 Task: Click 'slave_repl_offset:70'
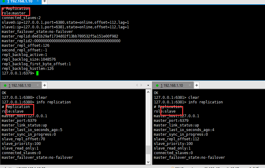pyautogui.click(x=23, y=139)
